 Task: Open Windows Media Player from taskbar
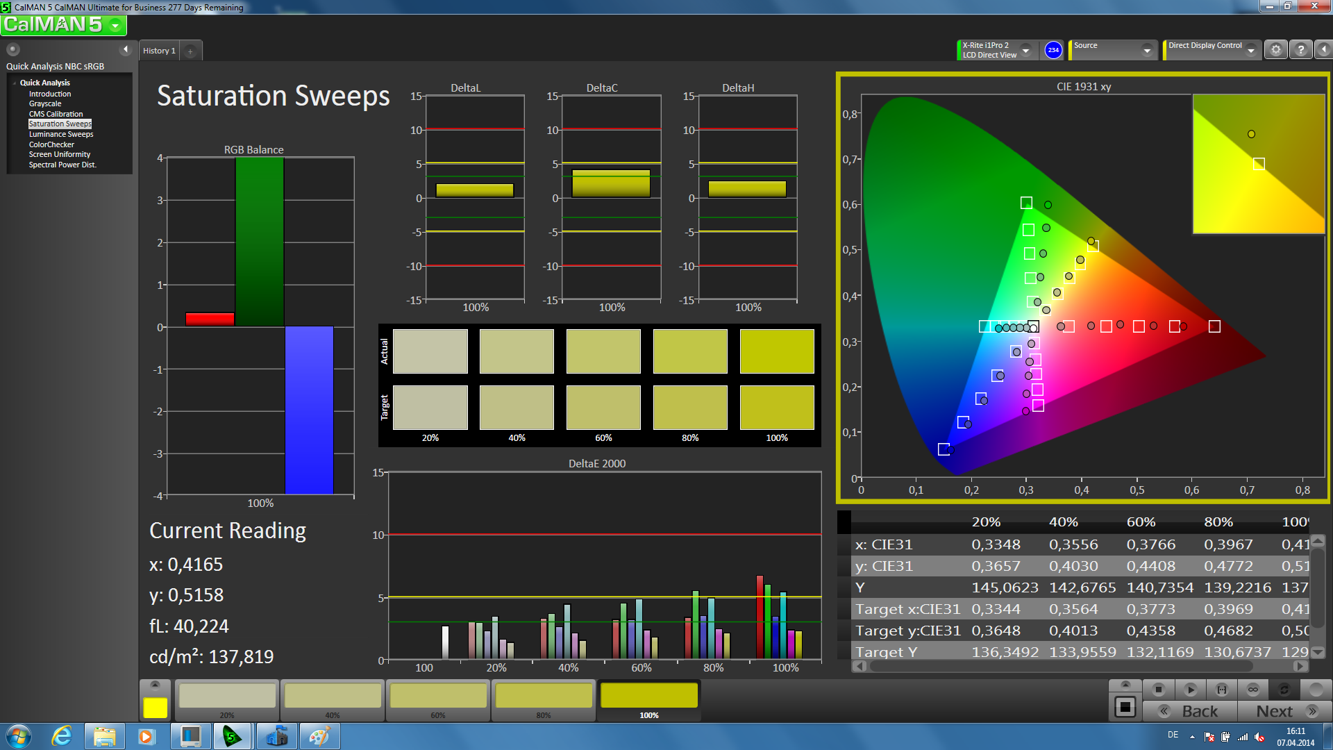click(x=146, y=736)
